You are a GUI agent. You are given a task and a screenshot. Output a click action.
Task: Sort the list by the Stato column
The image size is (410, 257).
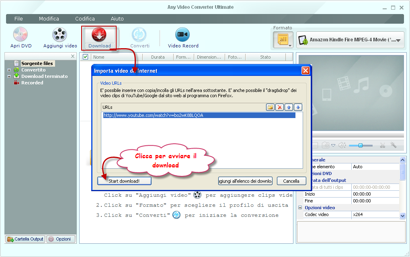click(265, 57)
